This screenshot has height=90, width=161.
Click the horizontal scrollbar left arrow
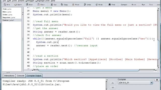32,70
